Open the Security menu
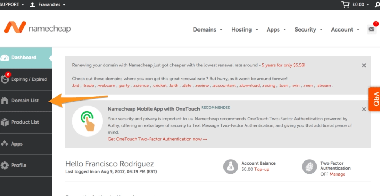This screenshot has height=196, width=380. [x=308, y=30]
